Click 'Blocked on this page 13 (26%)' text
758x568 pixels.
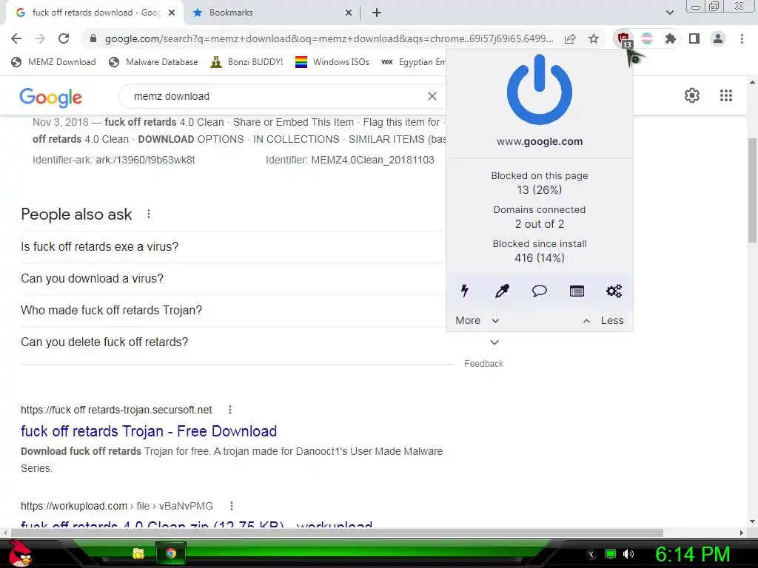tap(540, 183)
